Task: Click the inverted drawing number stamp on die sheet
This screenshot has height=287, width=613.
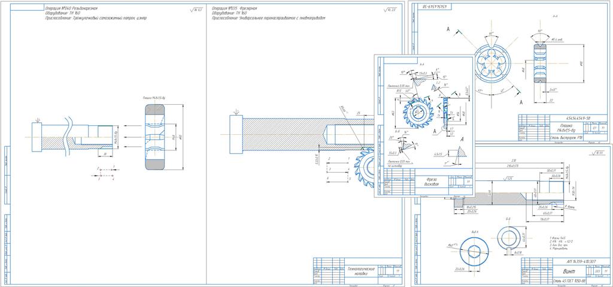Action: point(436,7)
